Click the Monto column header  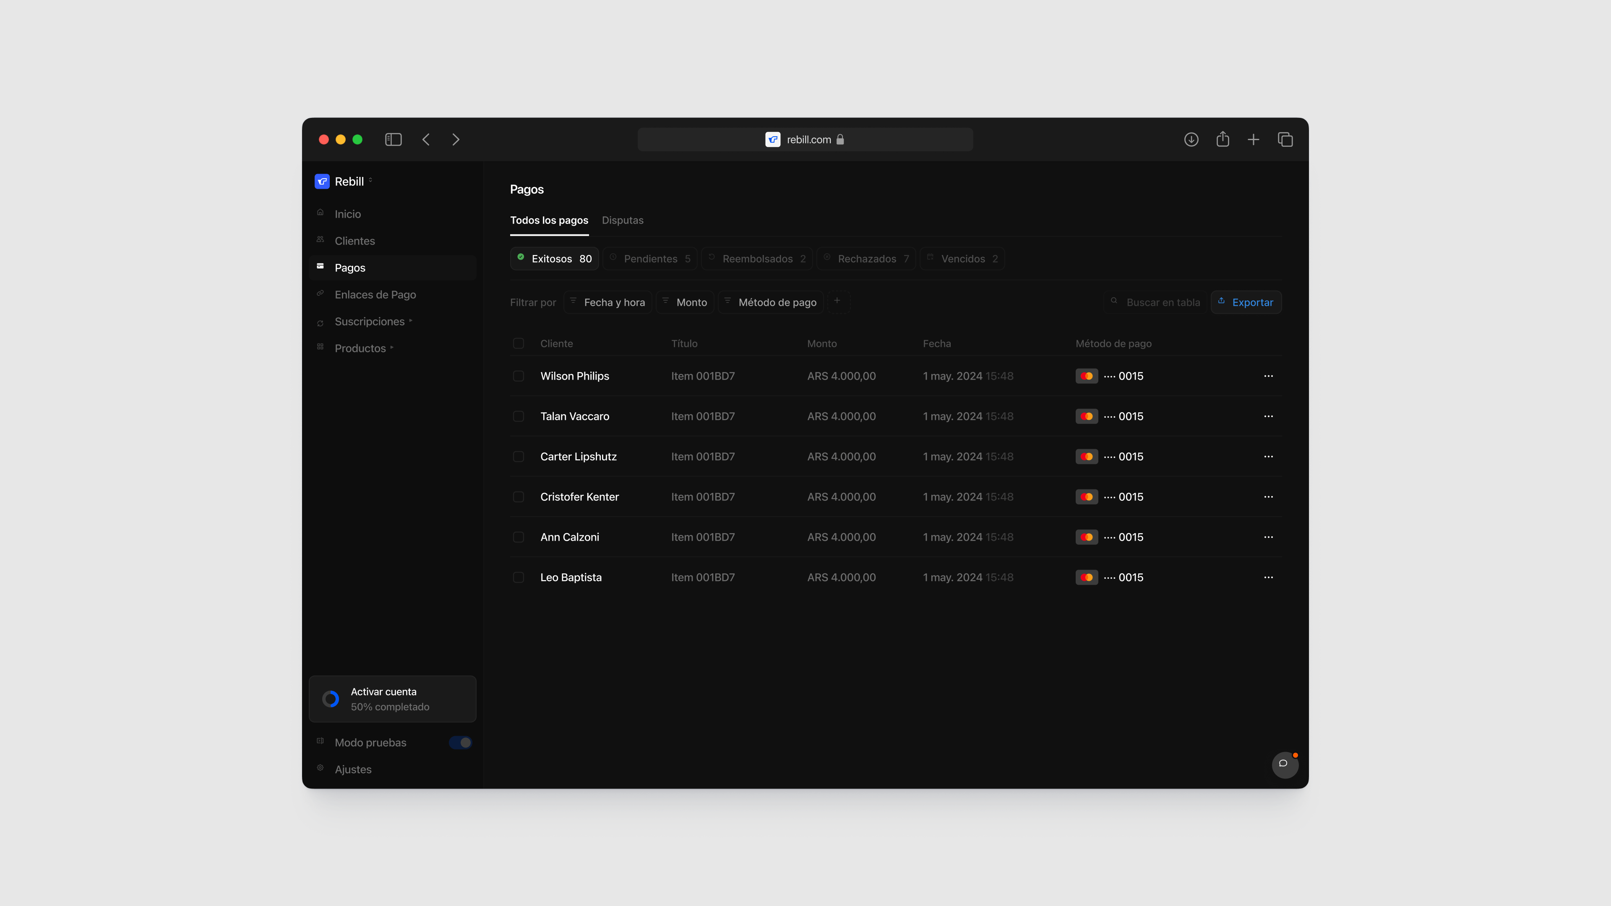click(822, 343)
